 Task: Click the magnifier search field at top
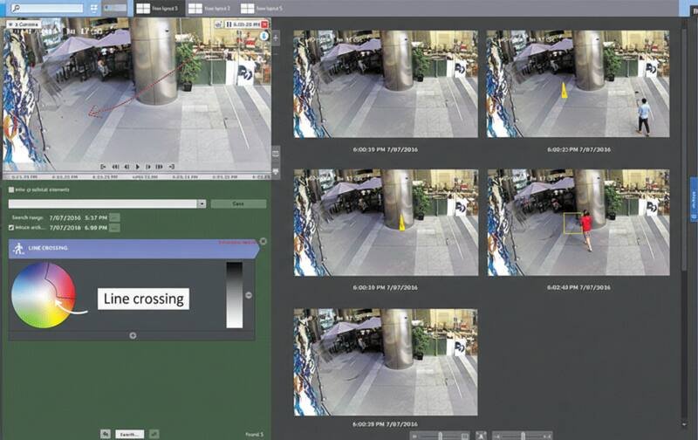coord(47,8)
